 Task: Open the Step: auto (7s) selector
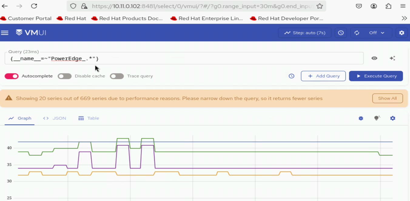(x=305, y=33)
